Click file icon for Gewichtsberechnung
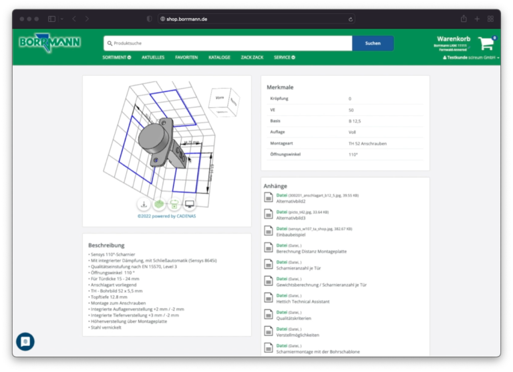 pyautogui.click(x=269, y=281)
